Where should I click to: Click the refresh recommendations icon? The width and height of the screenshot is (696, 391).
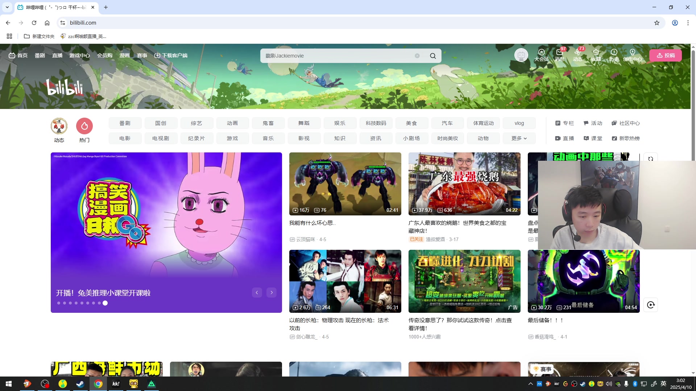pos(651,159)
